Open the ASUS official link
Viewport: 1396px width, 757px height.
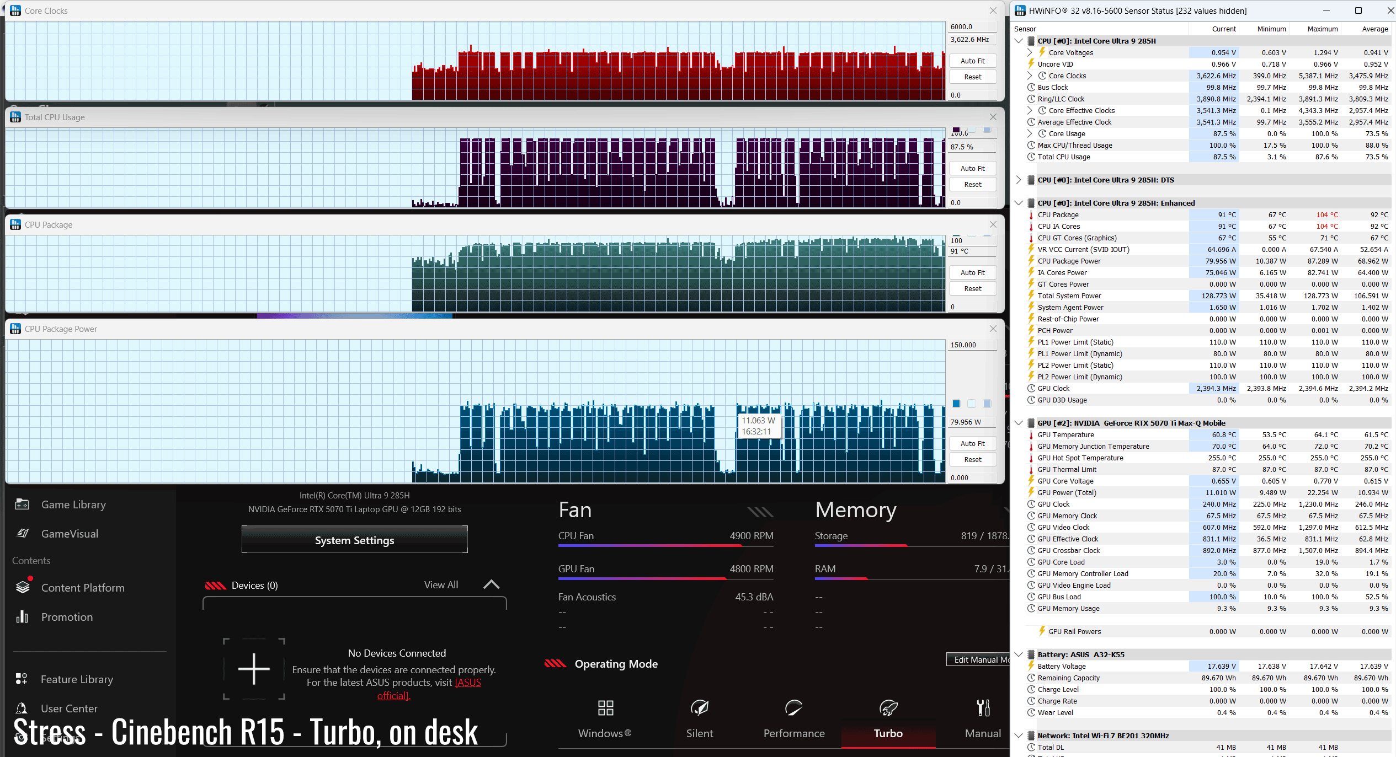point(429,689)
